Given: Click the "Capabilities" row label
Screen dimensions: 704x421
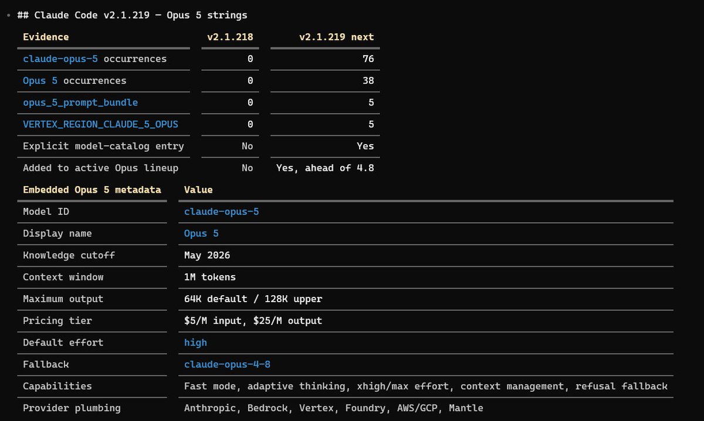Looking at the screenshot, I should click(57, 386).
